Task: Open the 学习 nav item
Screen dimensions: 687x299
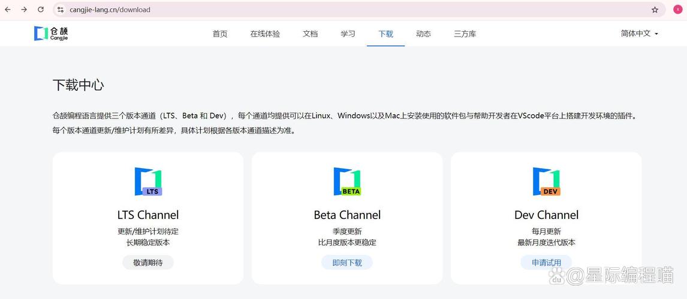Action: pos(348,33)
